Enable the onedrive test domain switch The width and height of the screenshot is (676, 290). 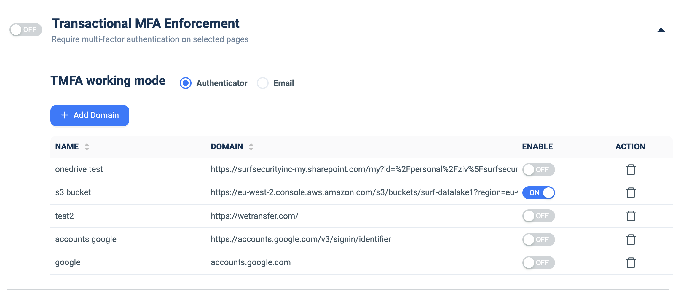pyautogui.click(x=538, y=170)
